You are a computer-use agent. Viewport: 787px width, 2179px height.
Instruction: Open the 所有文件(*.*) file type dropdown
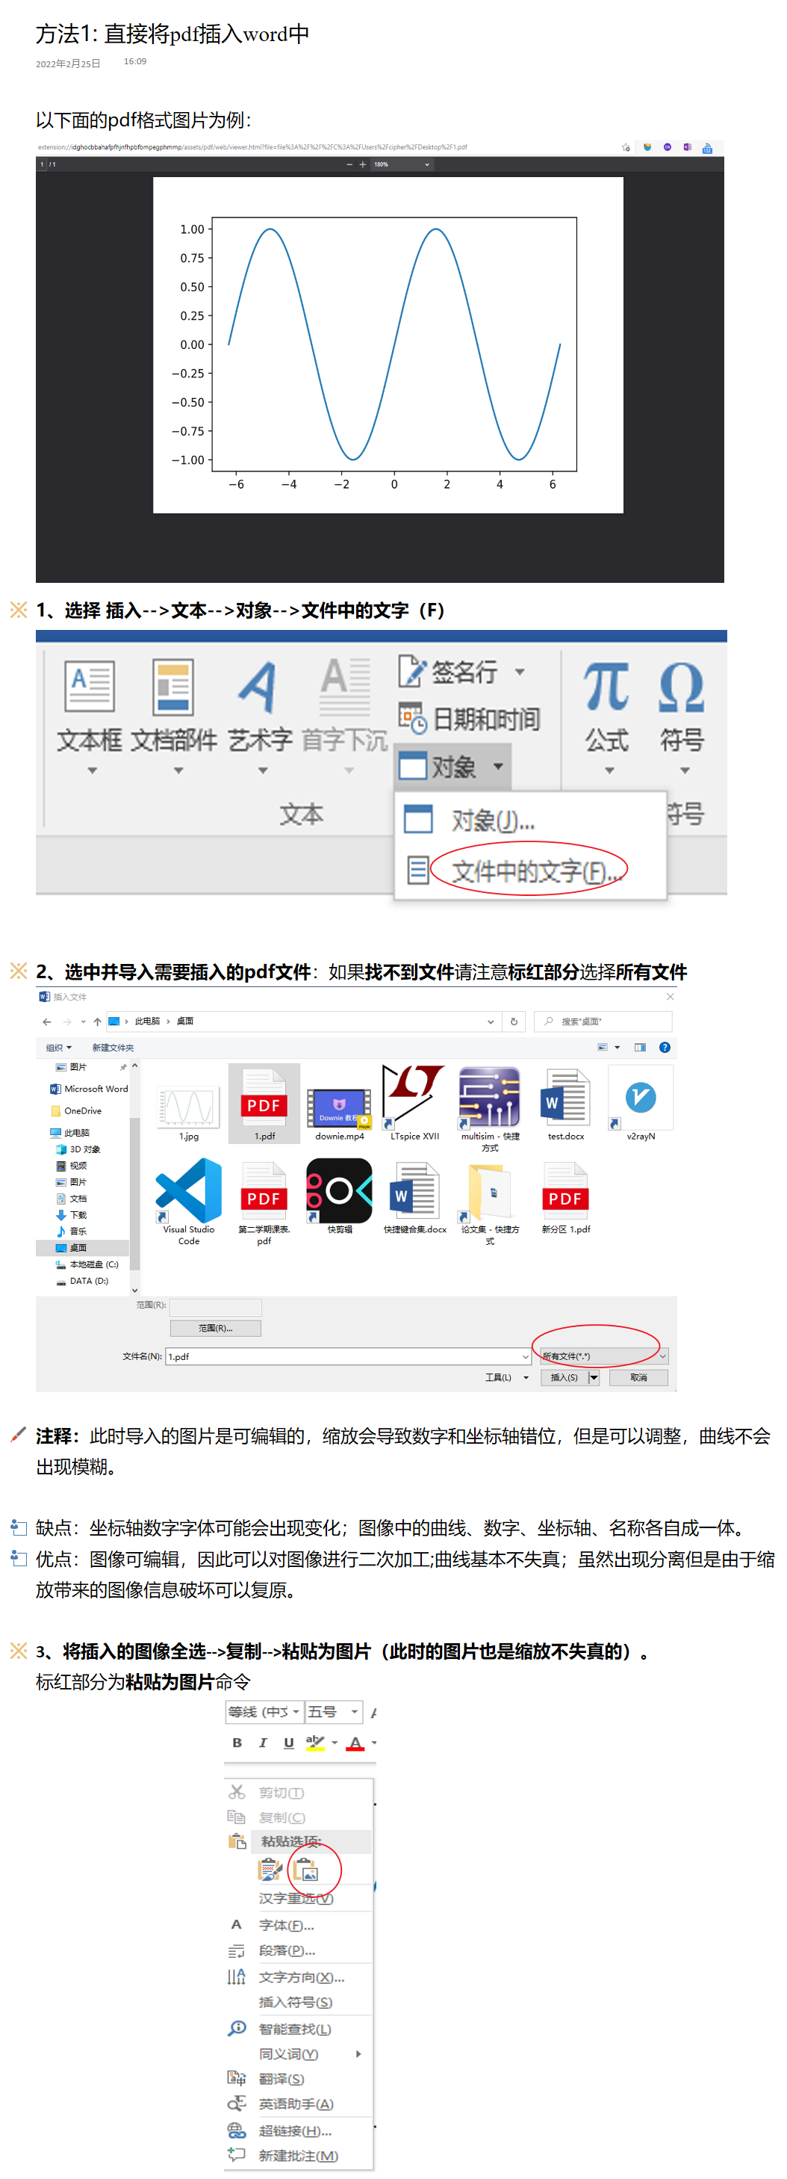point(603,1356)
